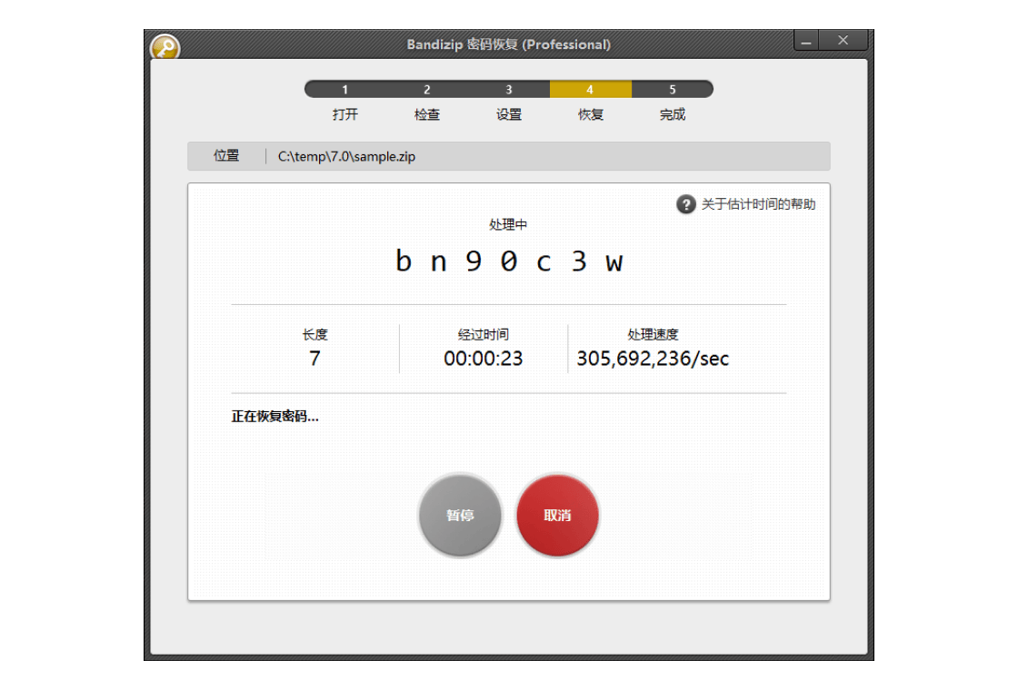The image size is (1018, 690).
Task: Click the 完成 step label
Action: [x=673, y=114]
